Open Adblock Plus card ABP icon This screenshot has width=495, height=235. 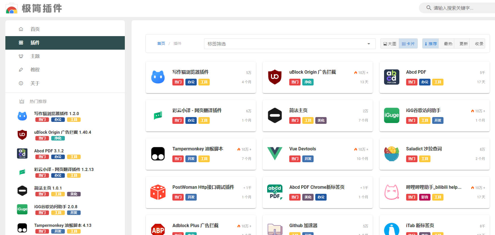158,229
